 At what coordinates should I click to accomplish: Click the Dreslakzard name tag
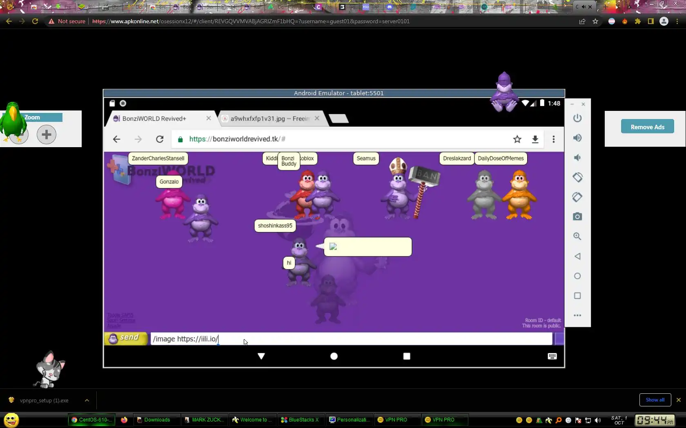click(x=457, y=159)
